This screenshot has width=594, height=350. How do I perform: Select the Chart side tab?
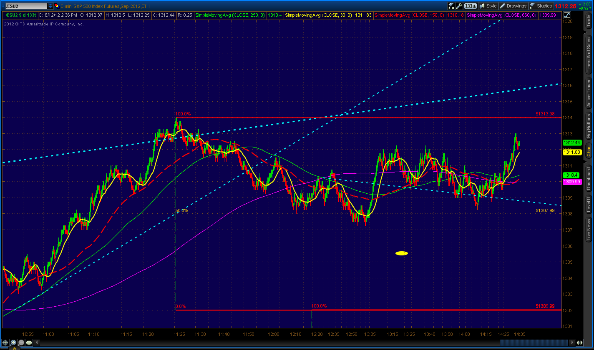[589, 151]
